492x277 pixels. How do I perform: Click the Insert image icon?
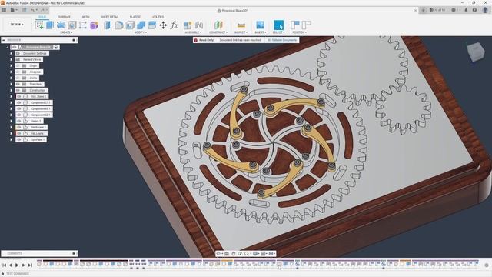click(260, 25)
